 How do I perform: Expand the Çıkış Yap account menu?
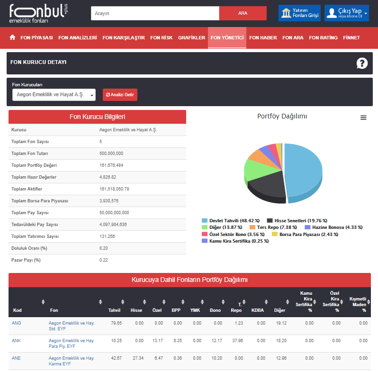click(x=346, y=13)
